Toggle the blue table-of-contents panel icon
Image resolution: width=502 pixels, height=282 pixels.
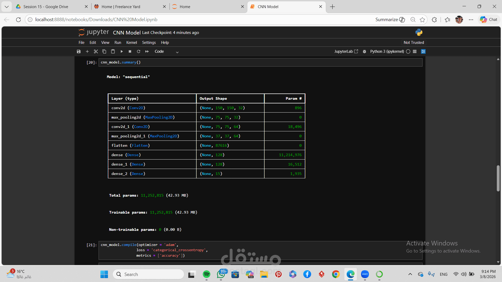[423, 51]
